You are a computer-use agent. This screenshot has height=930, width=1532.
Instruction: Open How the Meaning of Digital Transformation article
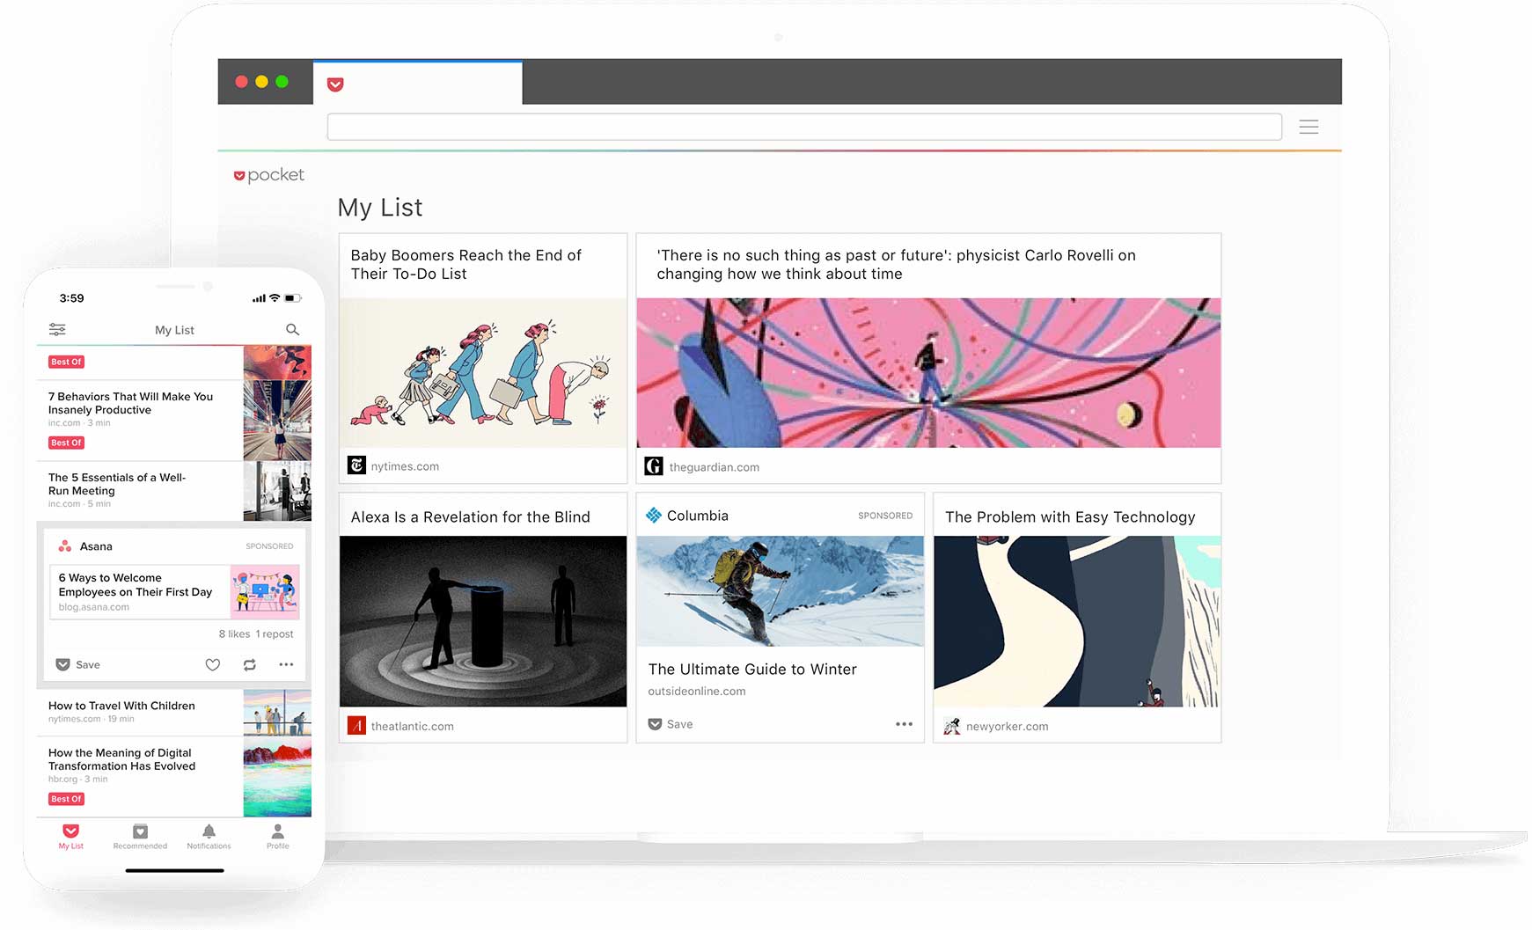coord(121,759)
